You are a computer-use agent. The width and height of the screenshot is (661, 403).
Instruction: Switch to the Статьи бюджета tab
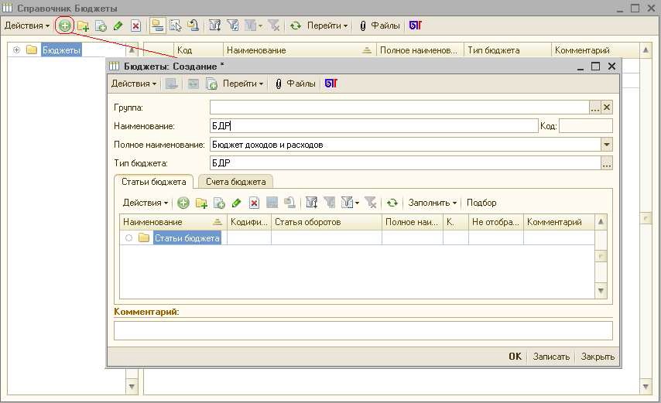point(153,182)
